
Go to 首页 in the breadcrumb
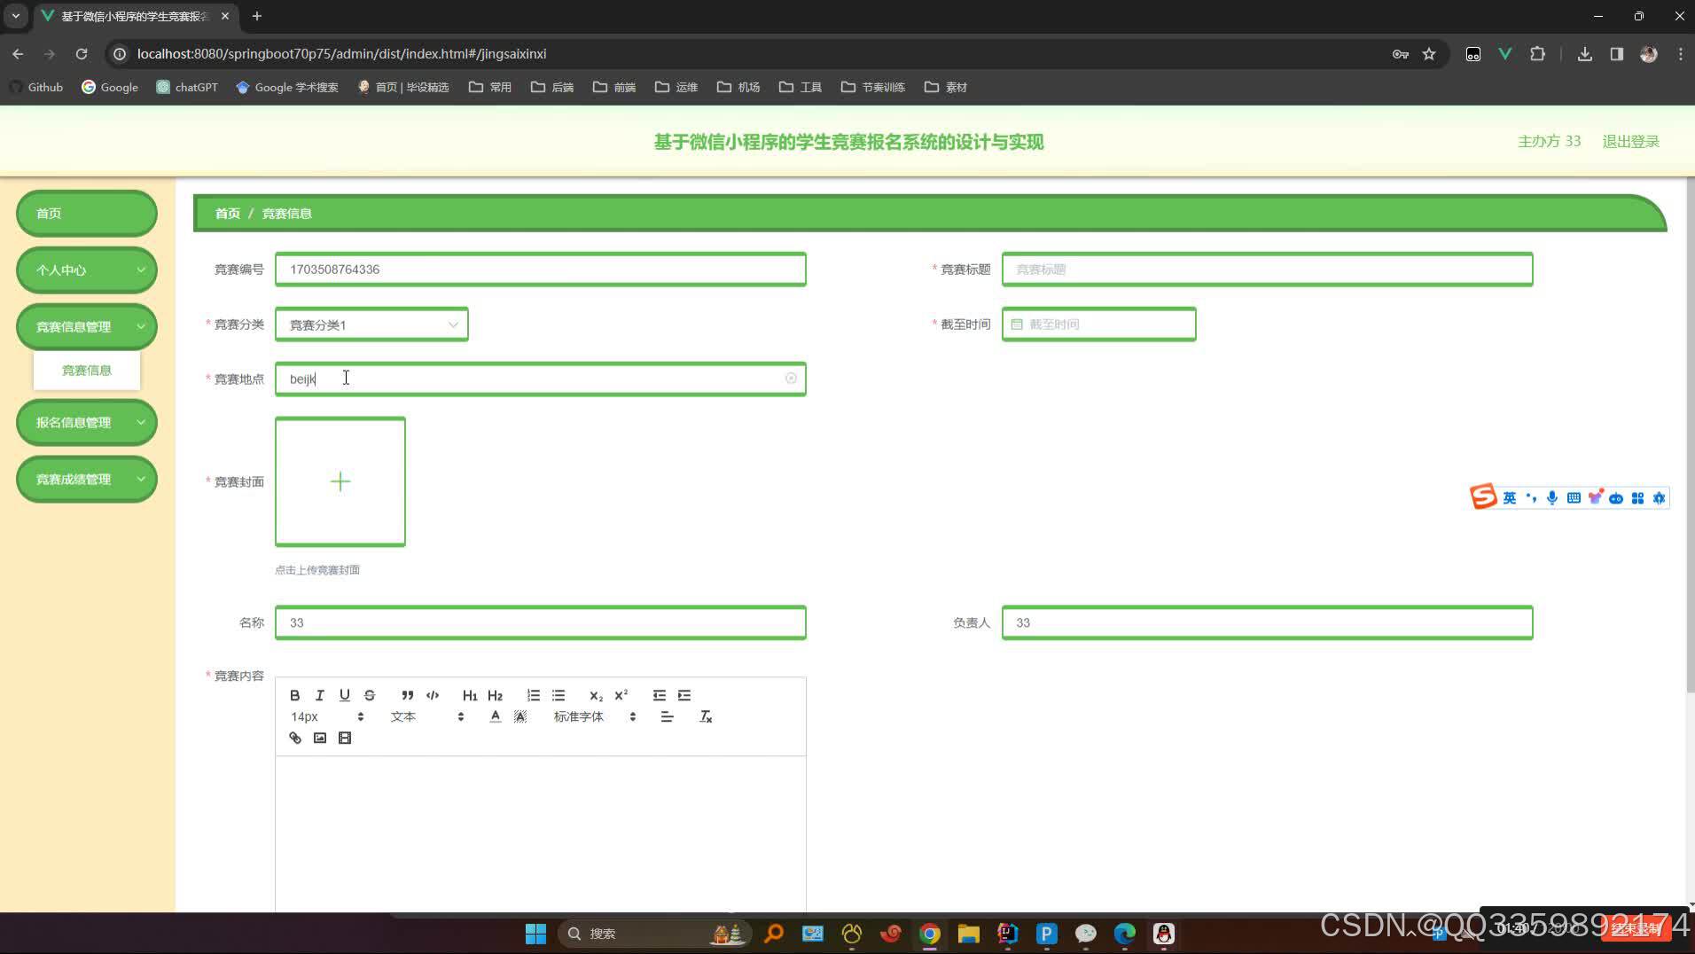[x=227, y=214]
